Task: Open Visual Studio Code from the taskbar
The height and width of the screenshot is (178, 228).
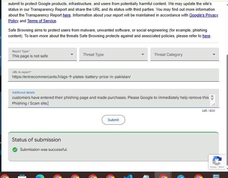Action: (128, 176)
